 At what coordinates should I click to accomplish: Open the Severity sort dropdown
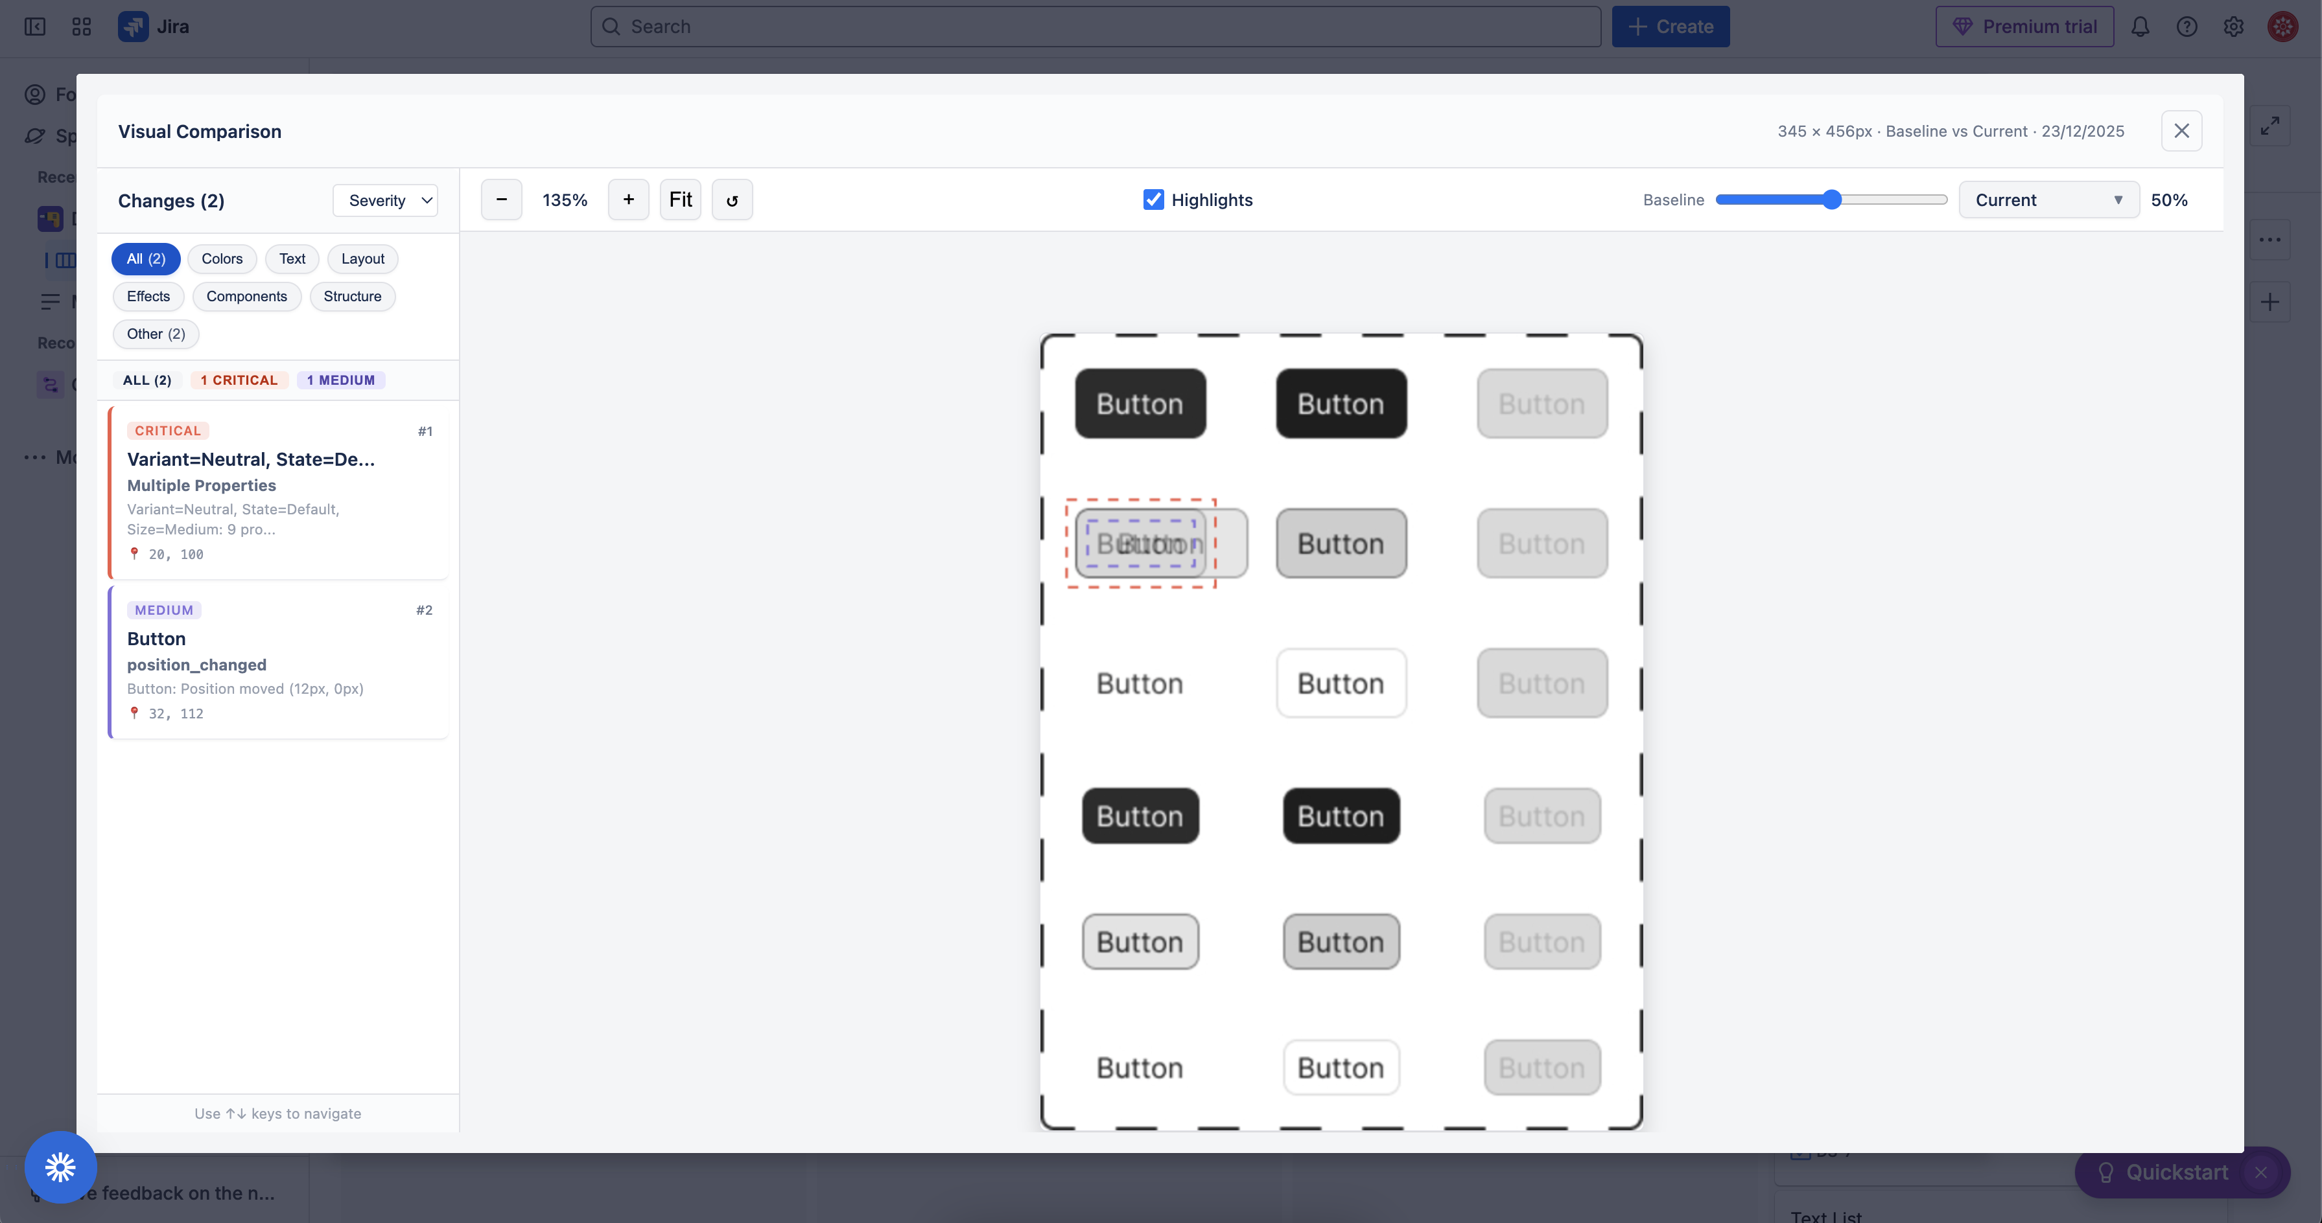pyautogui.click(x=386, y=200)
